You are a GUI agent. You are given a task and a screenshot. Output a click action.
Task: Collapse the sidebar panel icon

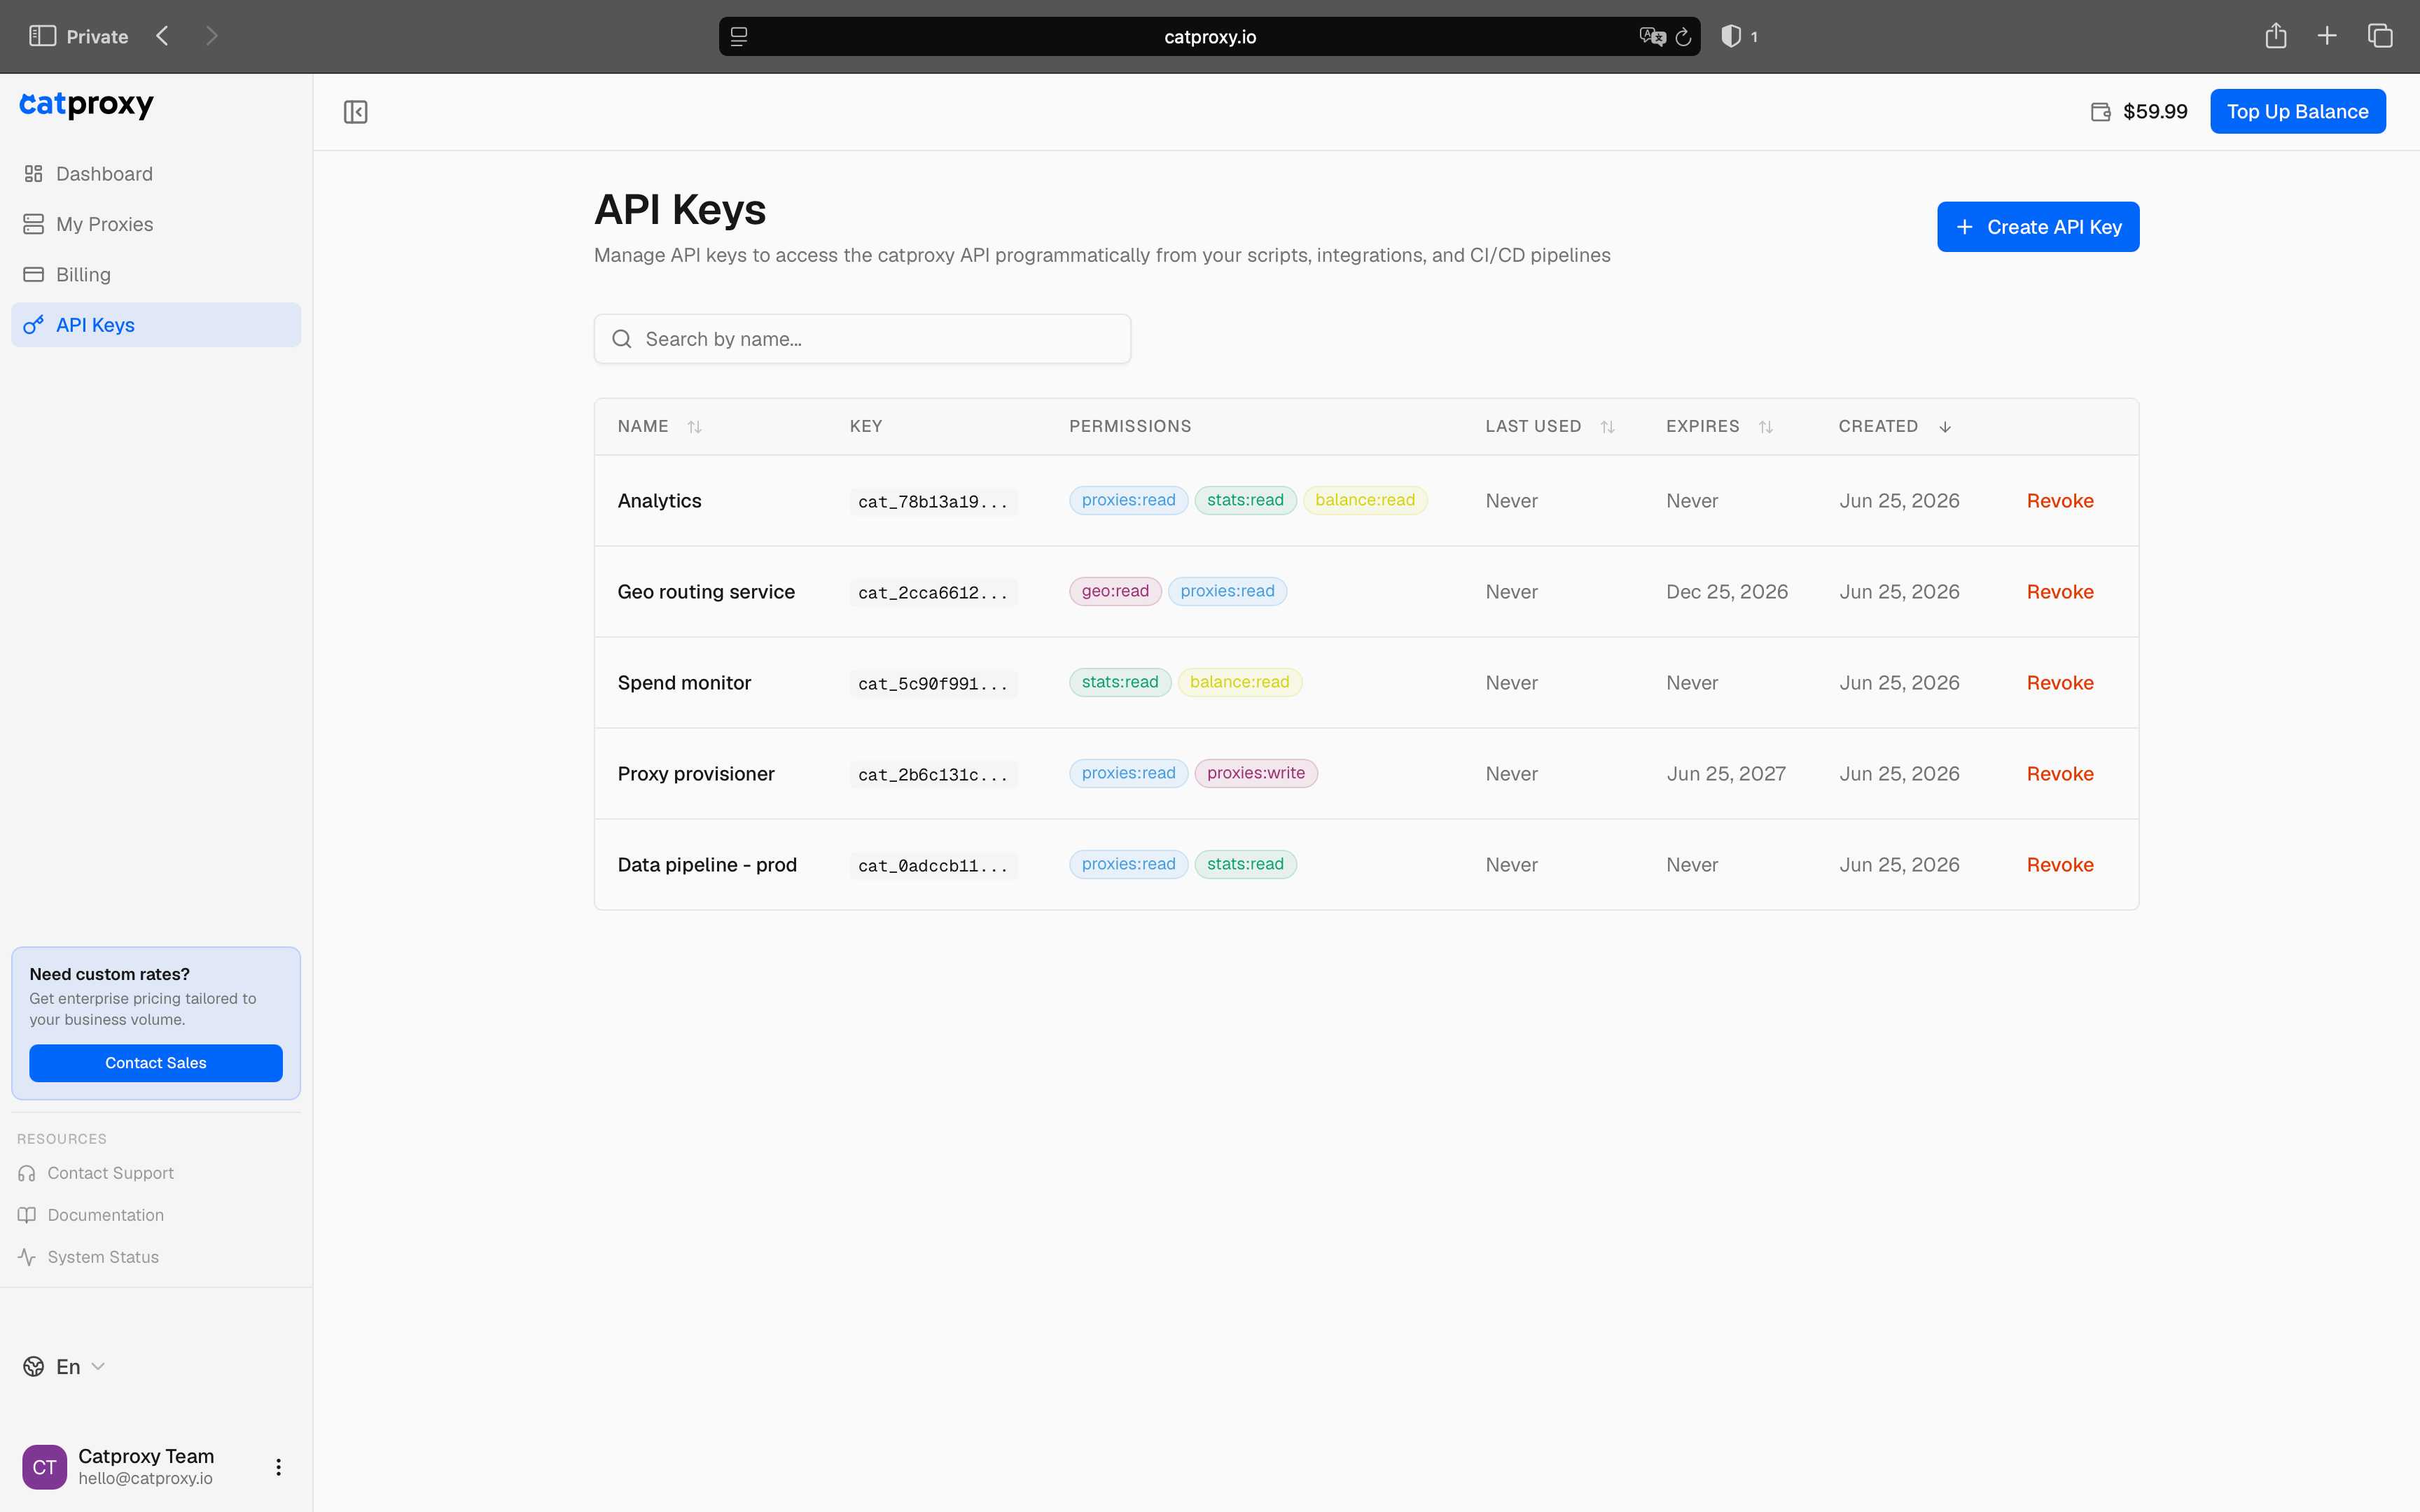pyautogui.click(x=356, y=112)
